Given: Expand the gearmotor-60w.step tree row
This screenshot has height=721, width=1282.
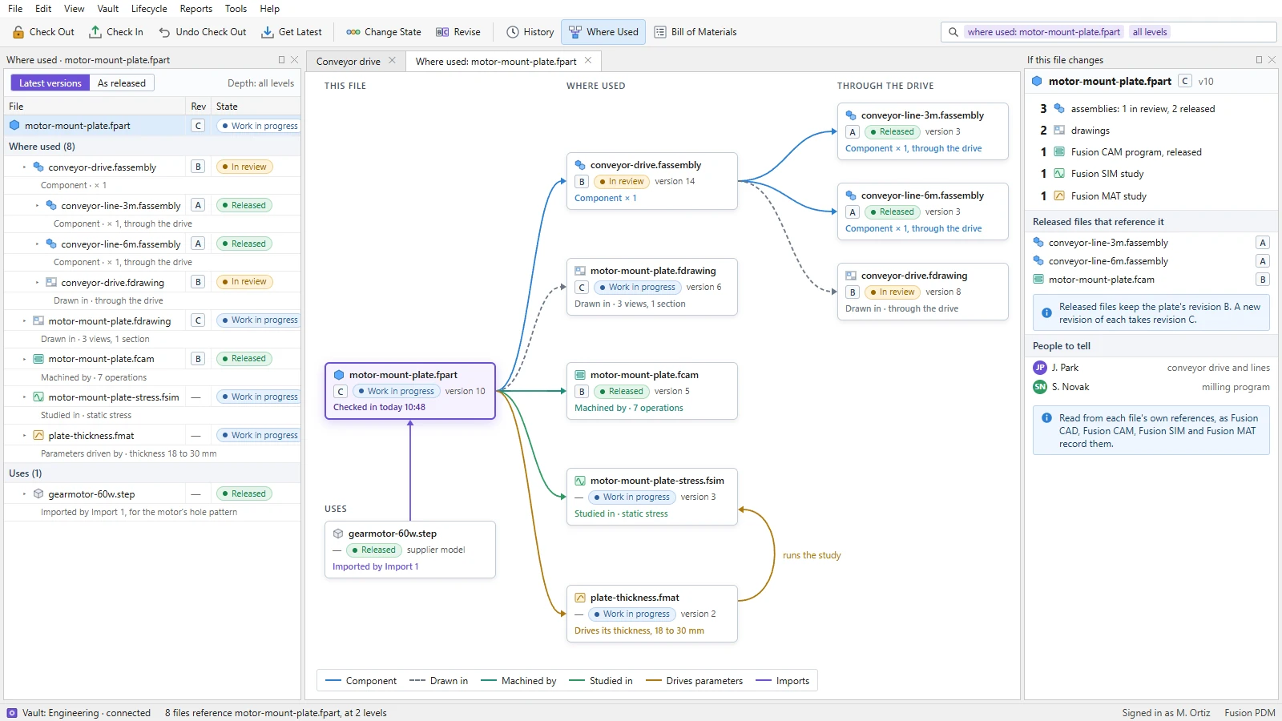Looking at the screenshot, I should 24,494.
